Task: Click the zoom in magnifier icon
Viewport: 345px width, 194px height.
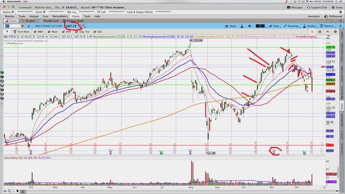Action: point(9,191)
